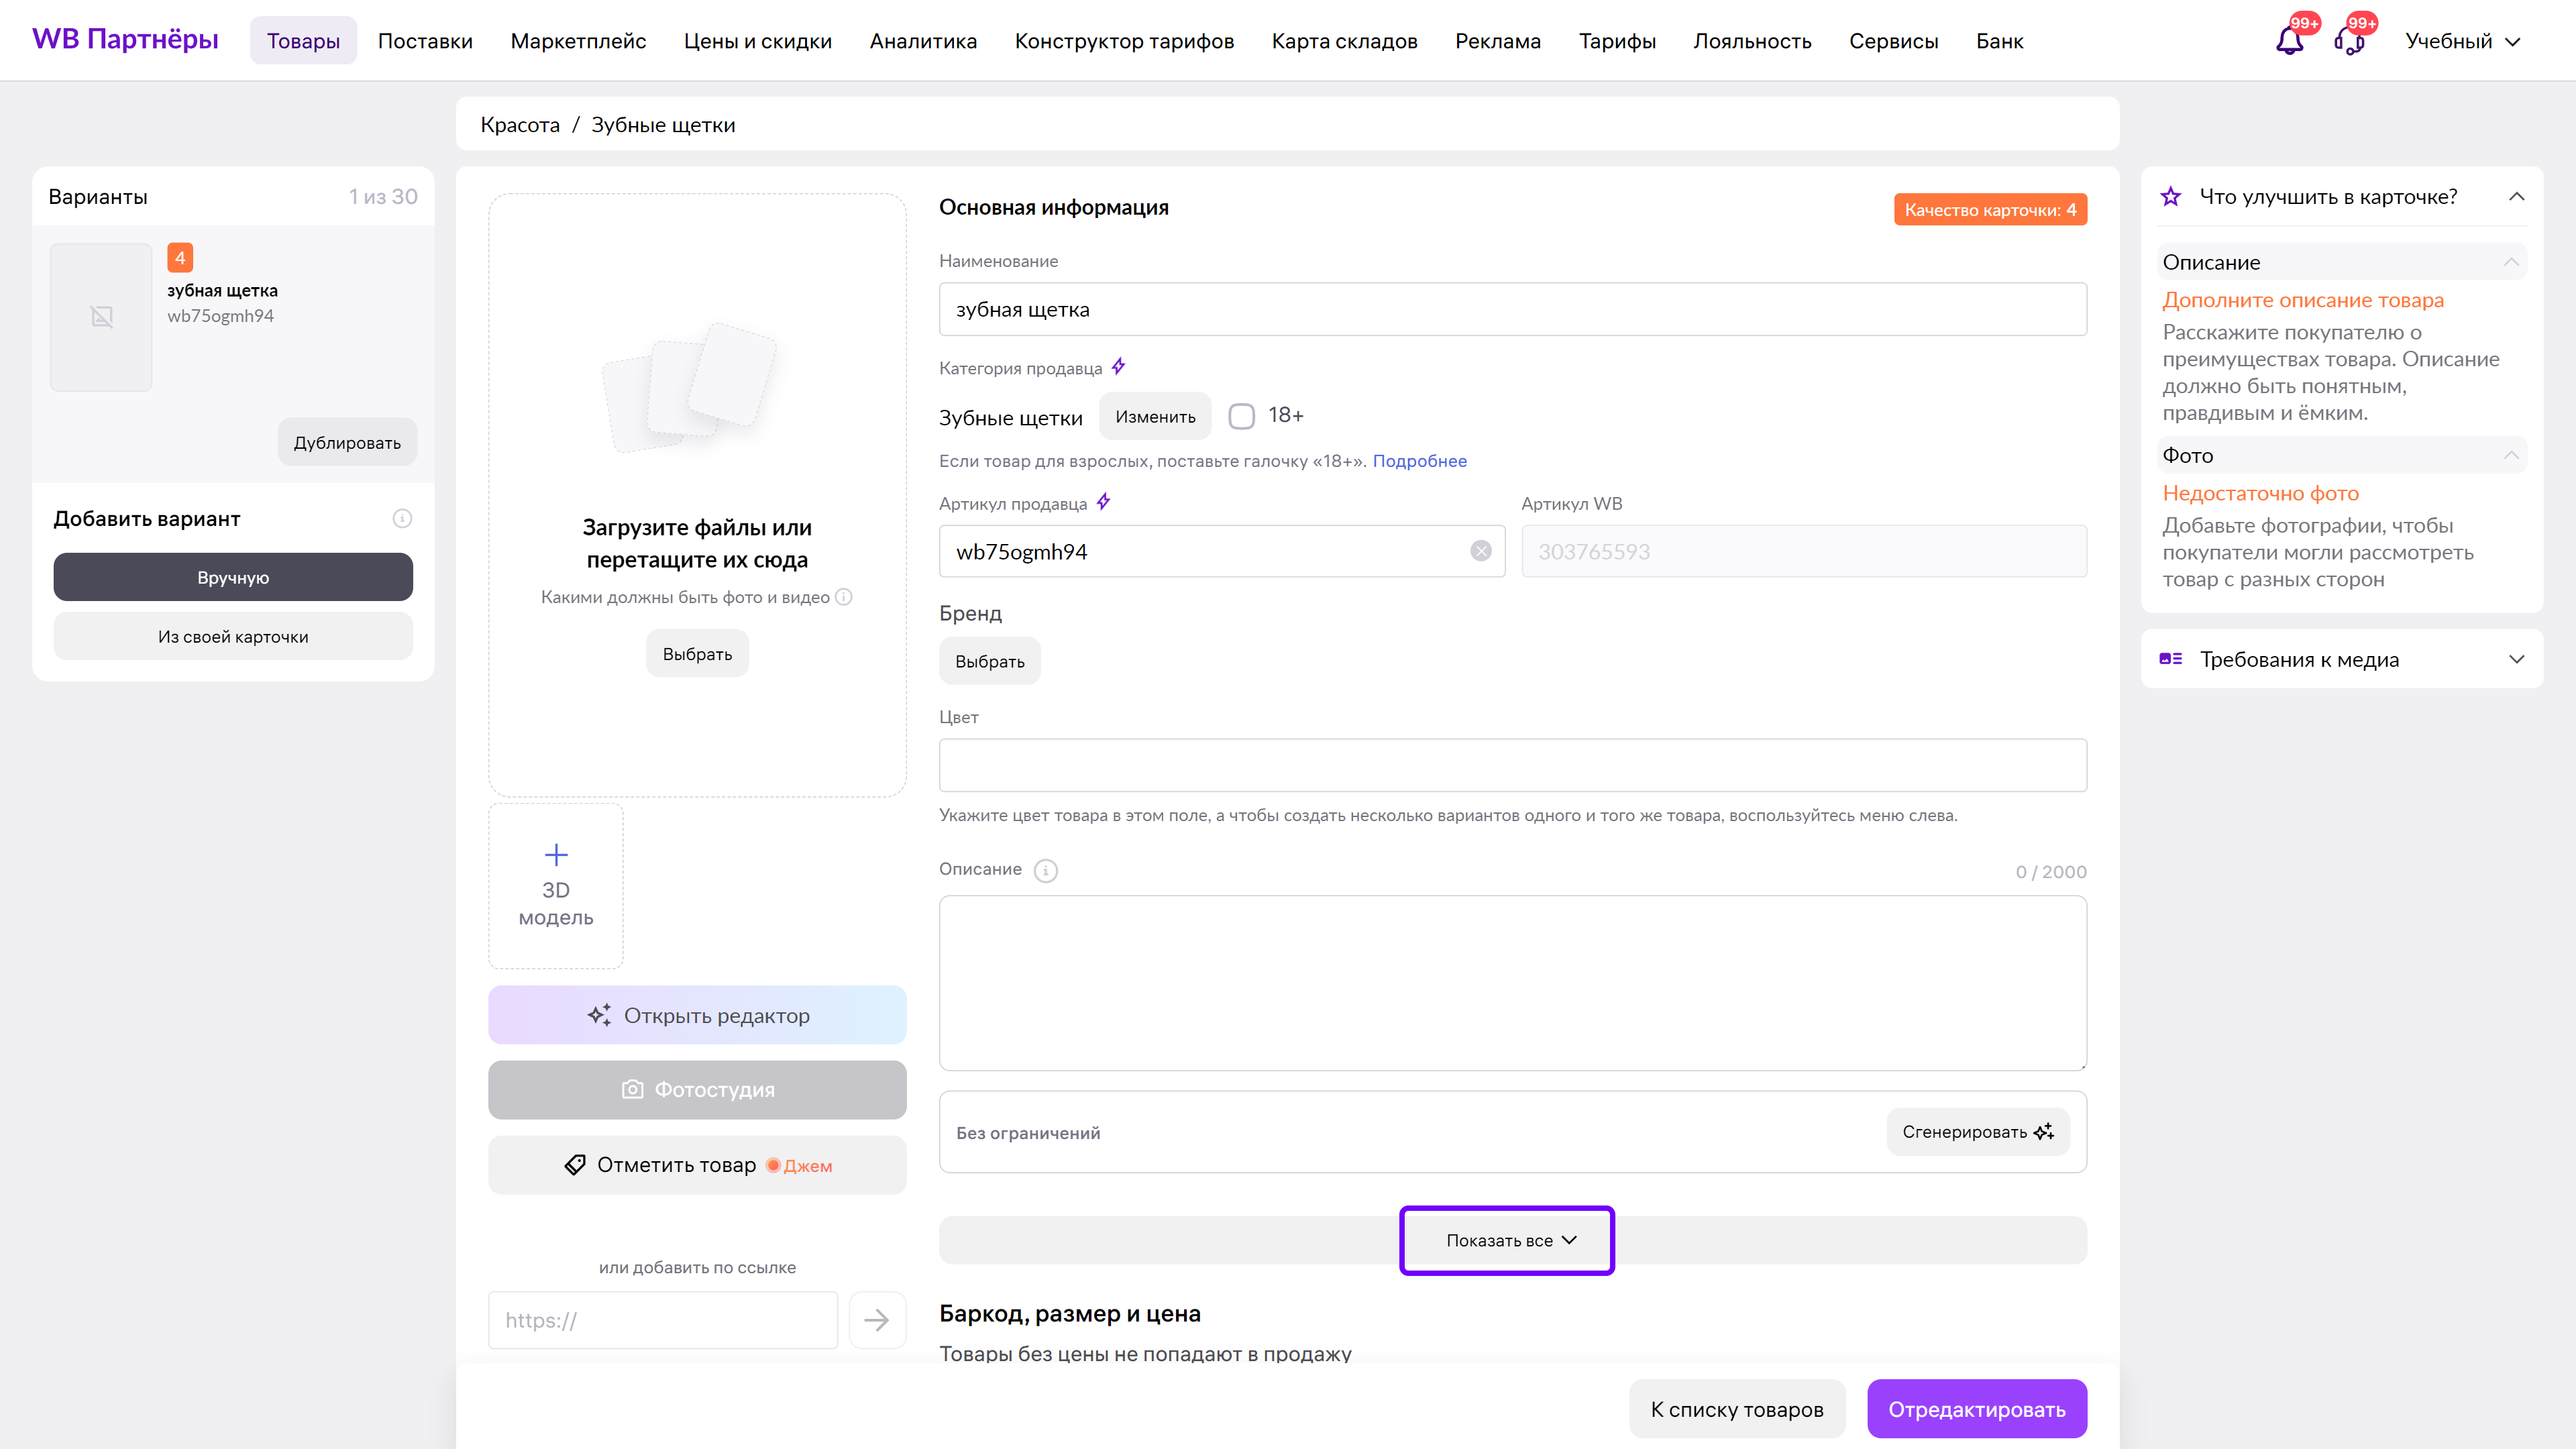Open the Товары menu tab
This screenshot has height=1449, width=2576.
point(303,41)
